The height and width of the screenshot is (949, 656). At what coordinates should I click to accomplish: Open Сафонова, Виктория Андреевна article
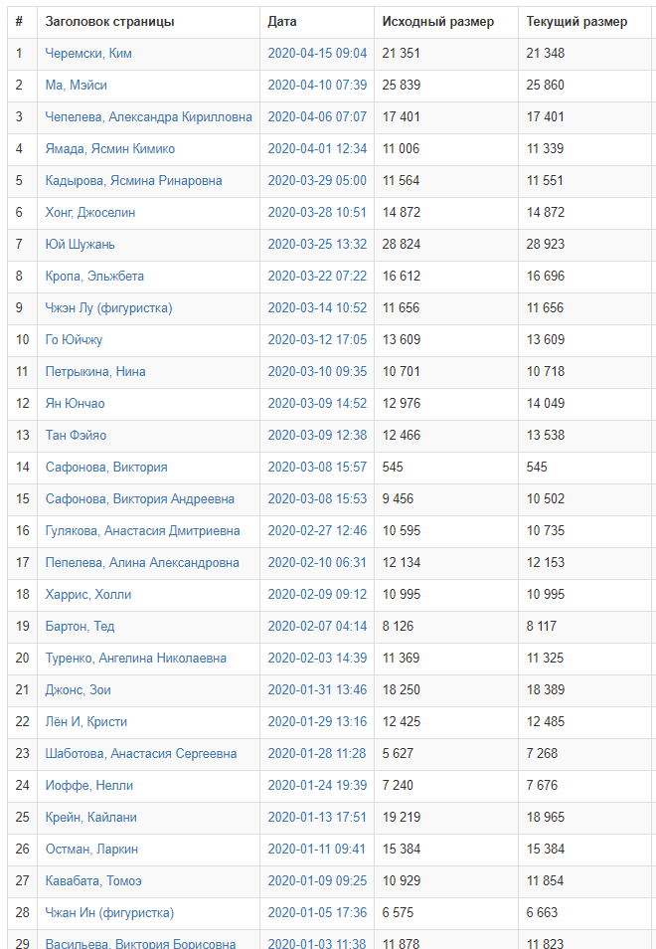click(140, 499)
